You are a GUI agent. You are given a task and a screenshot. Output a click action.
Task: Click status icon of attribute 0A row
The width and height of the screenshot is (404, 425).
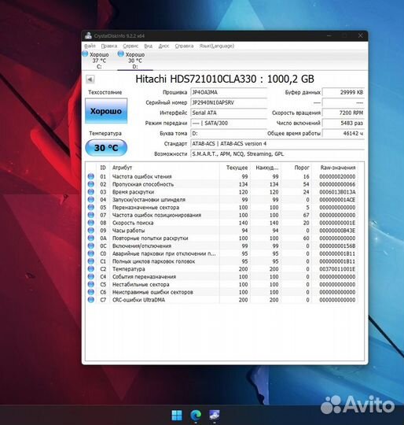click(x=91, y=238)
